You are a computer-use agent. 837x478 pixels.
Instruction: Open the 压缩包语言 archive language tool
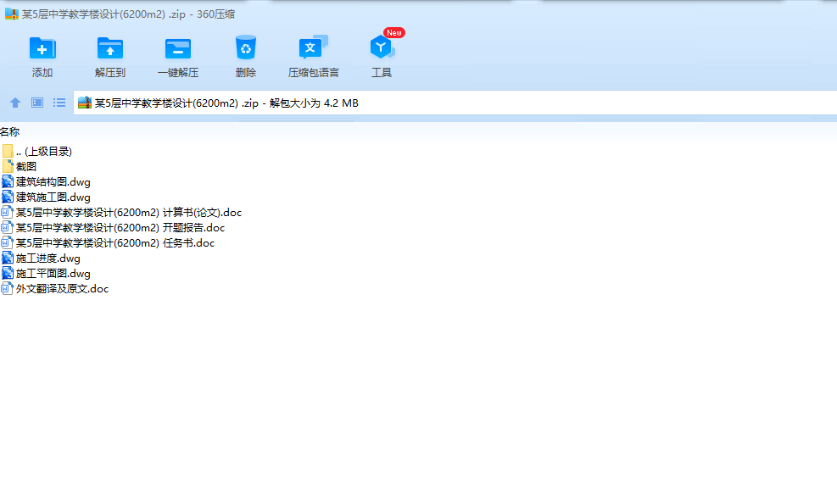(x=313, y=47)
